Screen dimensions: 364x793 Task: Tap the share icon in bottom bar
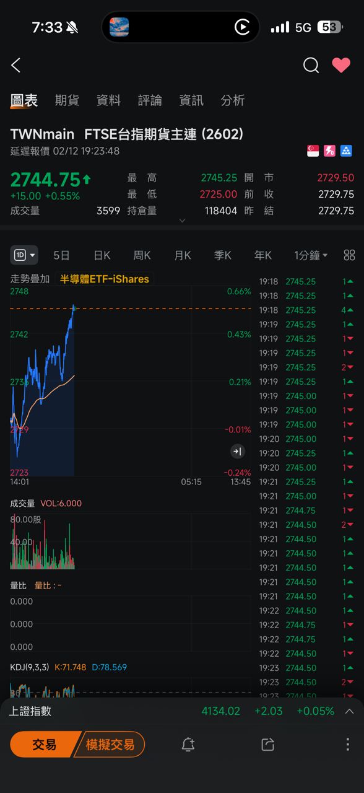[267, 745]
